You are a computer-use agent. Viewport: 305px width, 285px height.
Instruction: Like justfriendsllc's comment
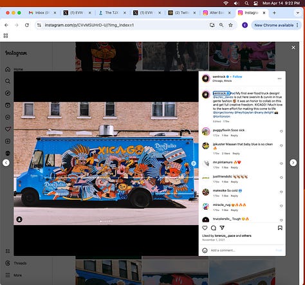pos(281,178)
